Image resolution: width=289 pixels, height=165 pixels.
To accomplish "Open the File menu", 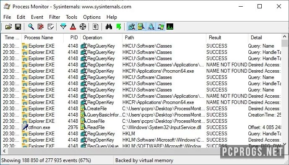I will 7,17.
